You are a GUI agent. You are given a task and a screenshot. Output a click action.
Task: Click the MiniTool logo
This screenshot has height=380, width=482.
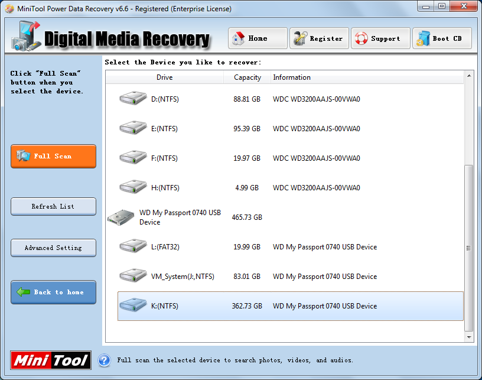(x=51, y=360)
